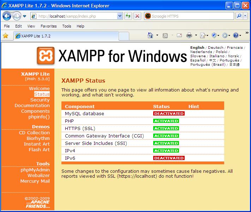Switch language to Nederlands

[201, 52]
